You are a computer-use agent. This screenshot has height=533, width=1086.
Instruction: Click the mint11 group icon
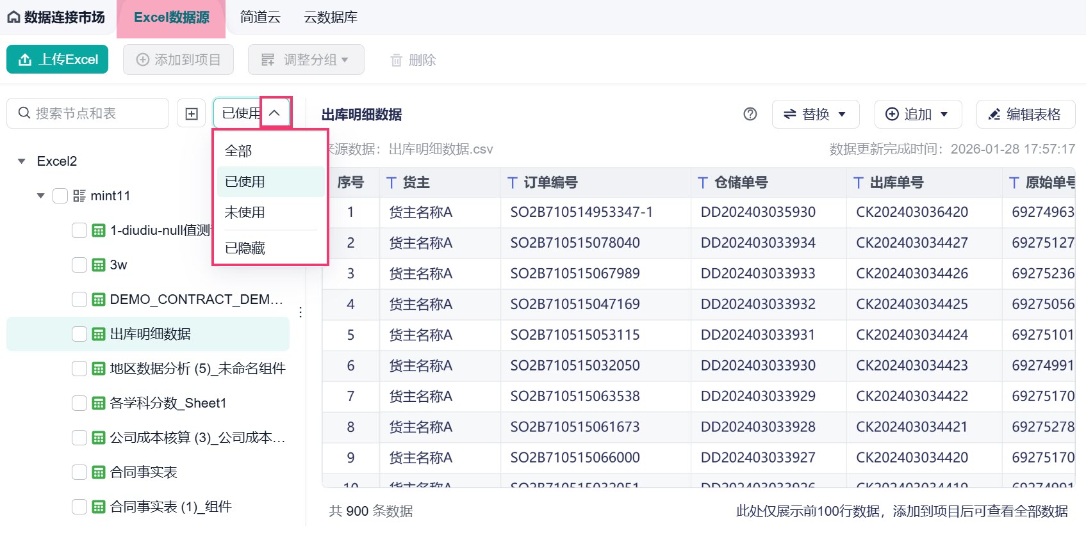click(79, 196)
